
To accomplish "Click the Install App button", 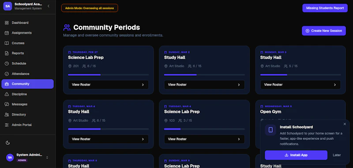I will [296, 155].
